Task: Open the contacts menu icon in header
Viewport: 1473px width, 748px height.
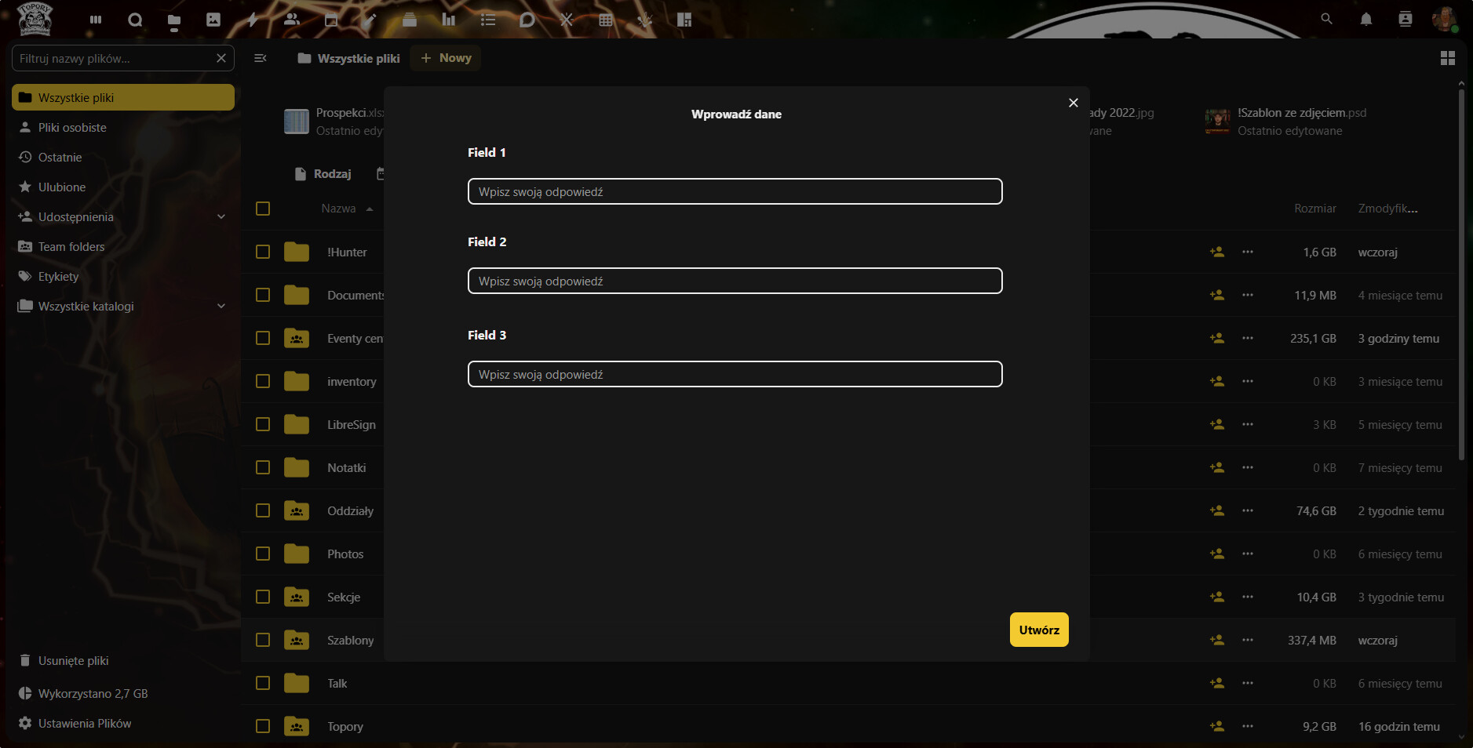Action: coord(1405,19)
